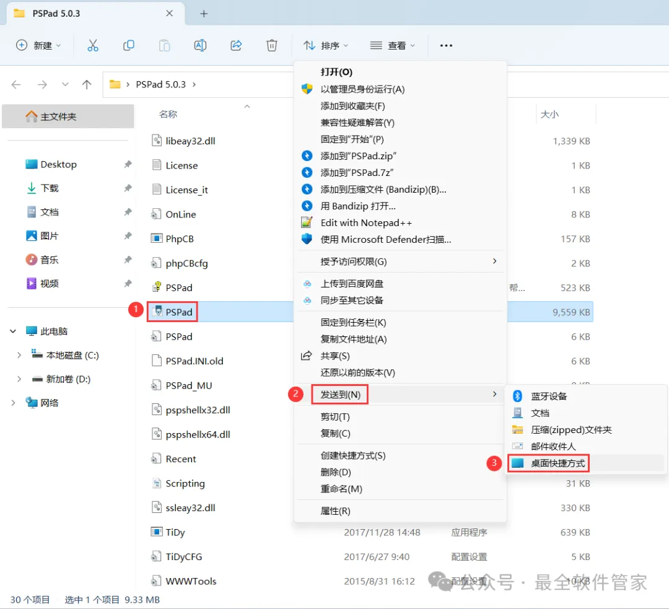
Task: Click the Bandizip icon beside 用 Bandizip 打开
Action: 307,206
